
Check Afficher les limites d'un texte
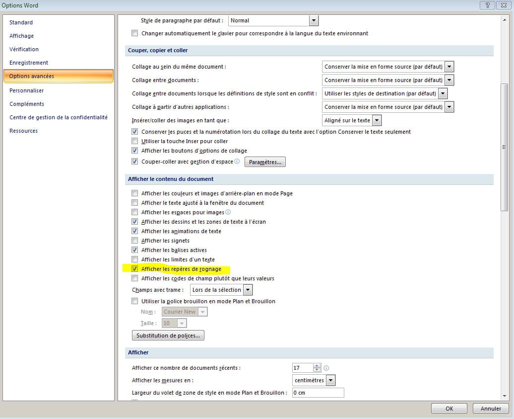135,259
